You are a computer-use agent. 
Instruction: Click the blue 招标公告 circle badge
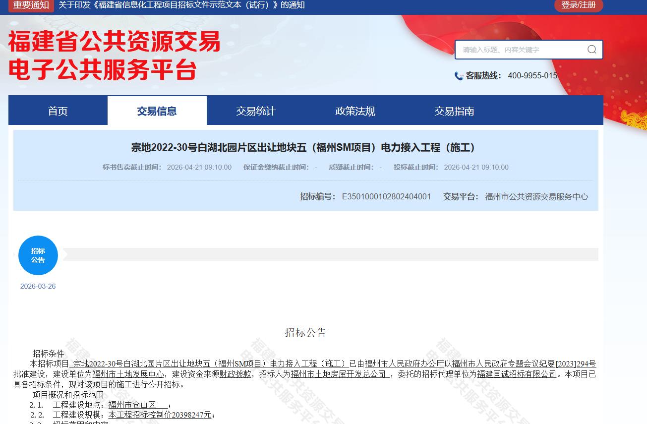(x=38, y=255)
